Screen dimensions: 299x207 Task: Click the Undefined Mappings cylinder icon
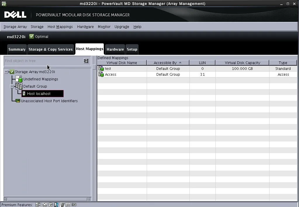19,79
